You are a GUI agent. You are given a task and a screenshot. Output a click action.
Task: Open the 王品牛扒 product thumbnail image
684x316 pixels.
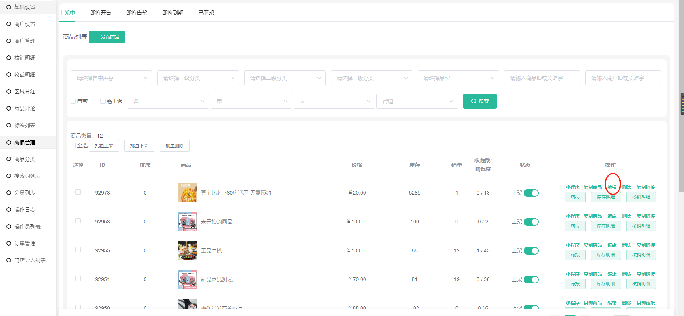(x=187, y=250)
